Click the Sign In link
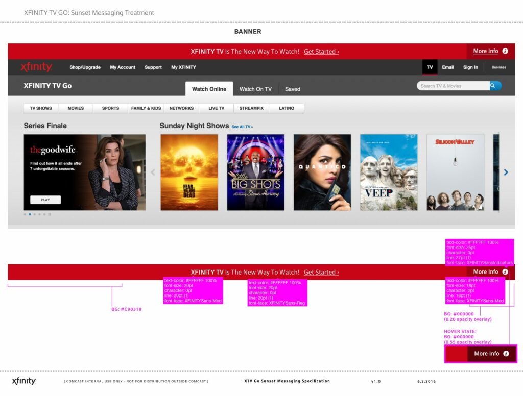The width and height of the screenshot is (523, 396). pos(470,67)
